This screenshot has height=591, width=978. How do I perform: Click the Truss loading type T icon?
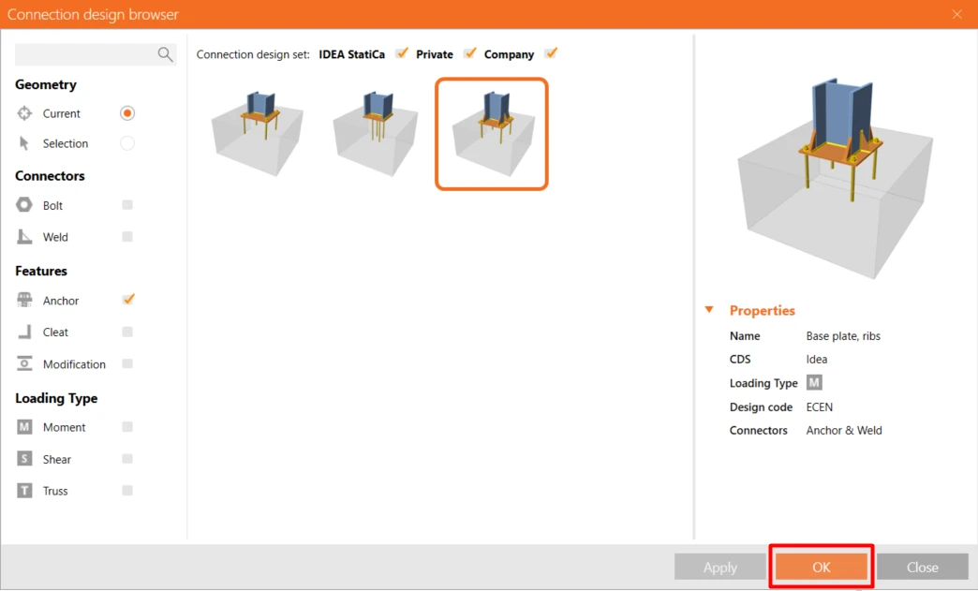click(24, 491)
